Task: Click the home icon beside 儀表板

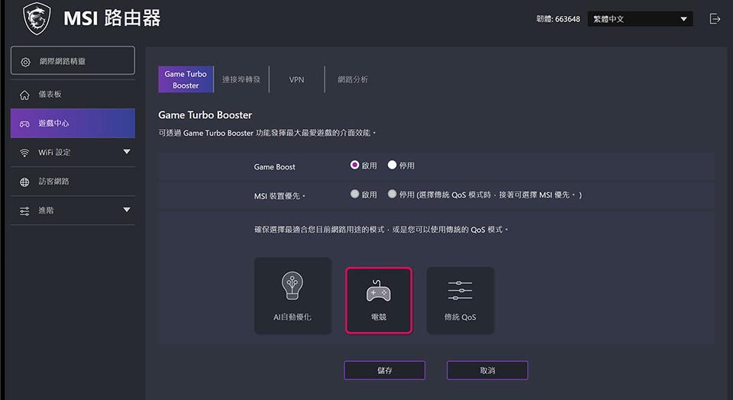Action: tap(24, 95)
